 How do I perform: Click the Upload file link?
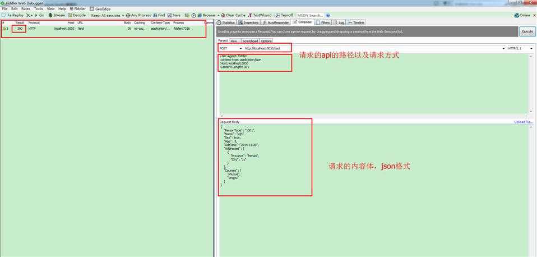click(524, 122)
